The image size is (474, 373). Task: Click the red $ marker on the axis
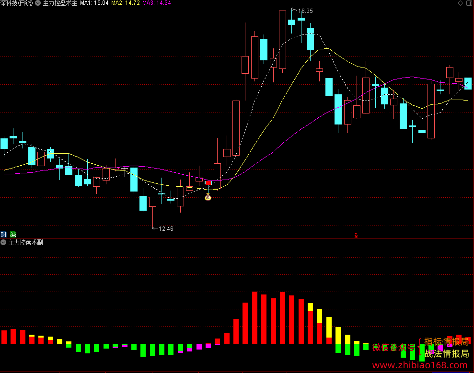356,236
